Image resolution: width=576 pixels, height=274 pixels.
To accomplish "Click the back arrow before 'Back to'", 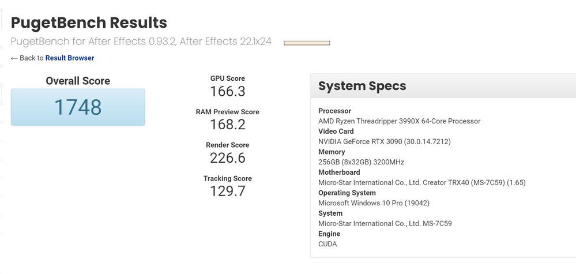I will point(14,58).
